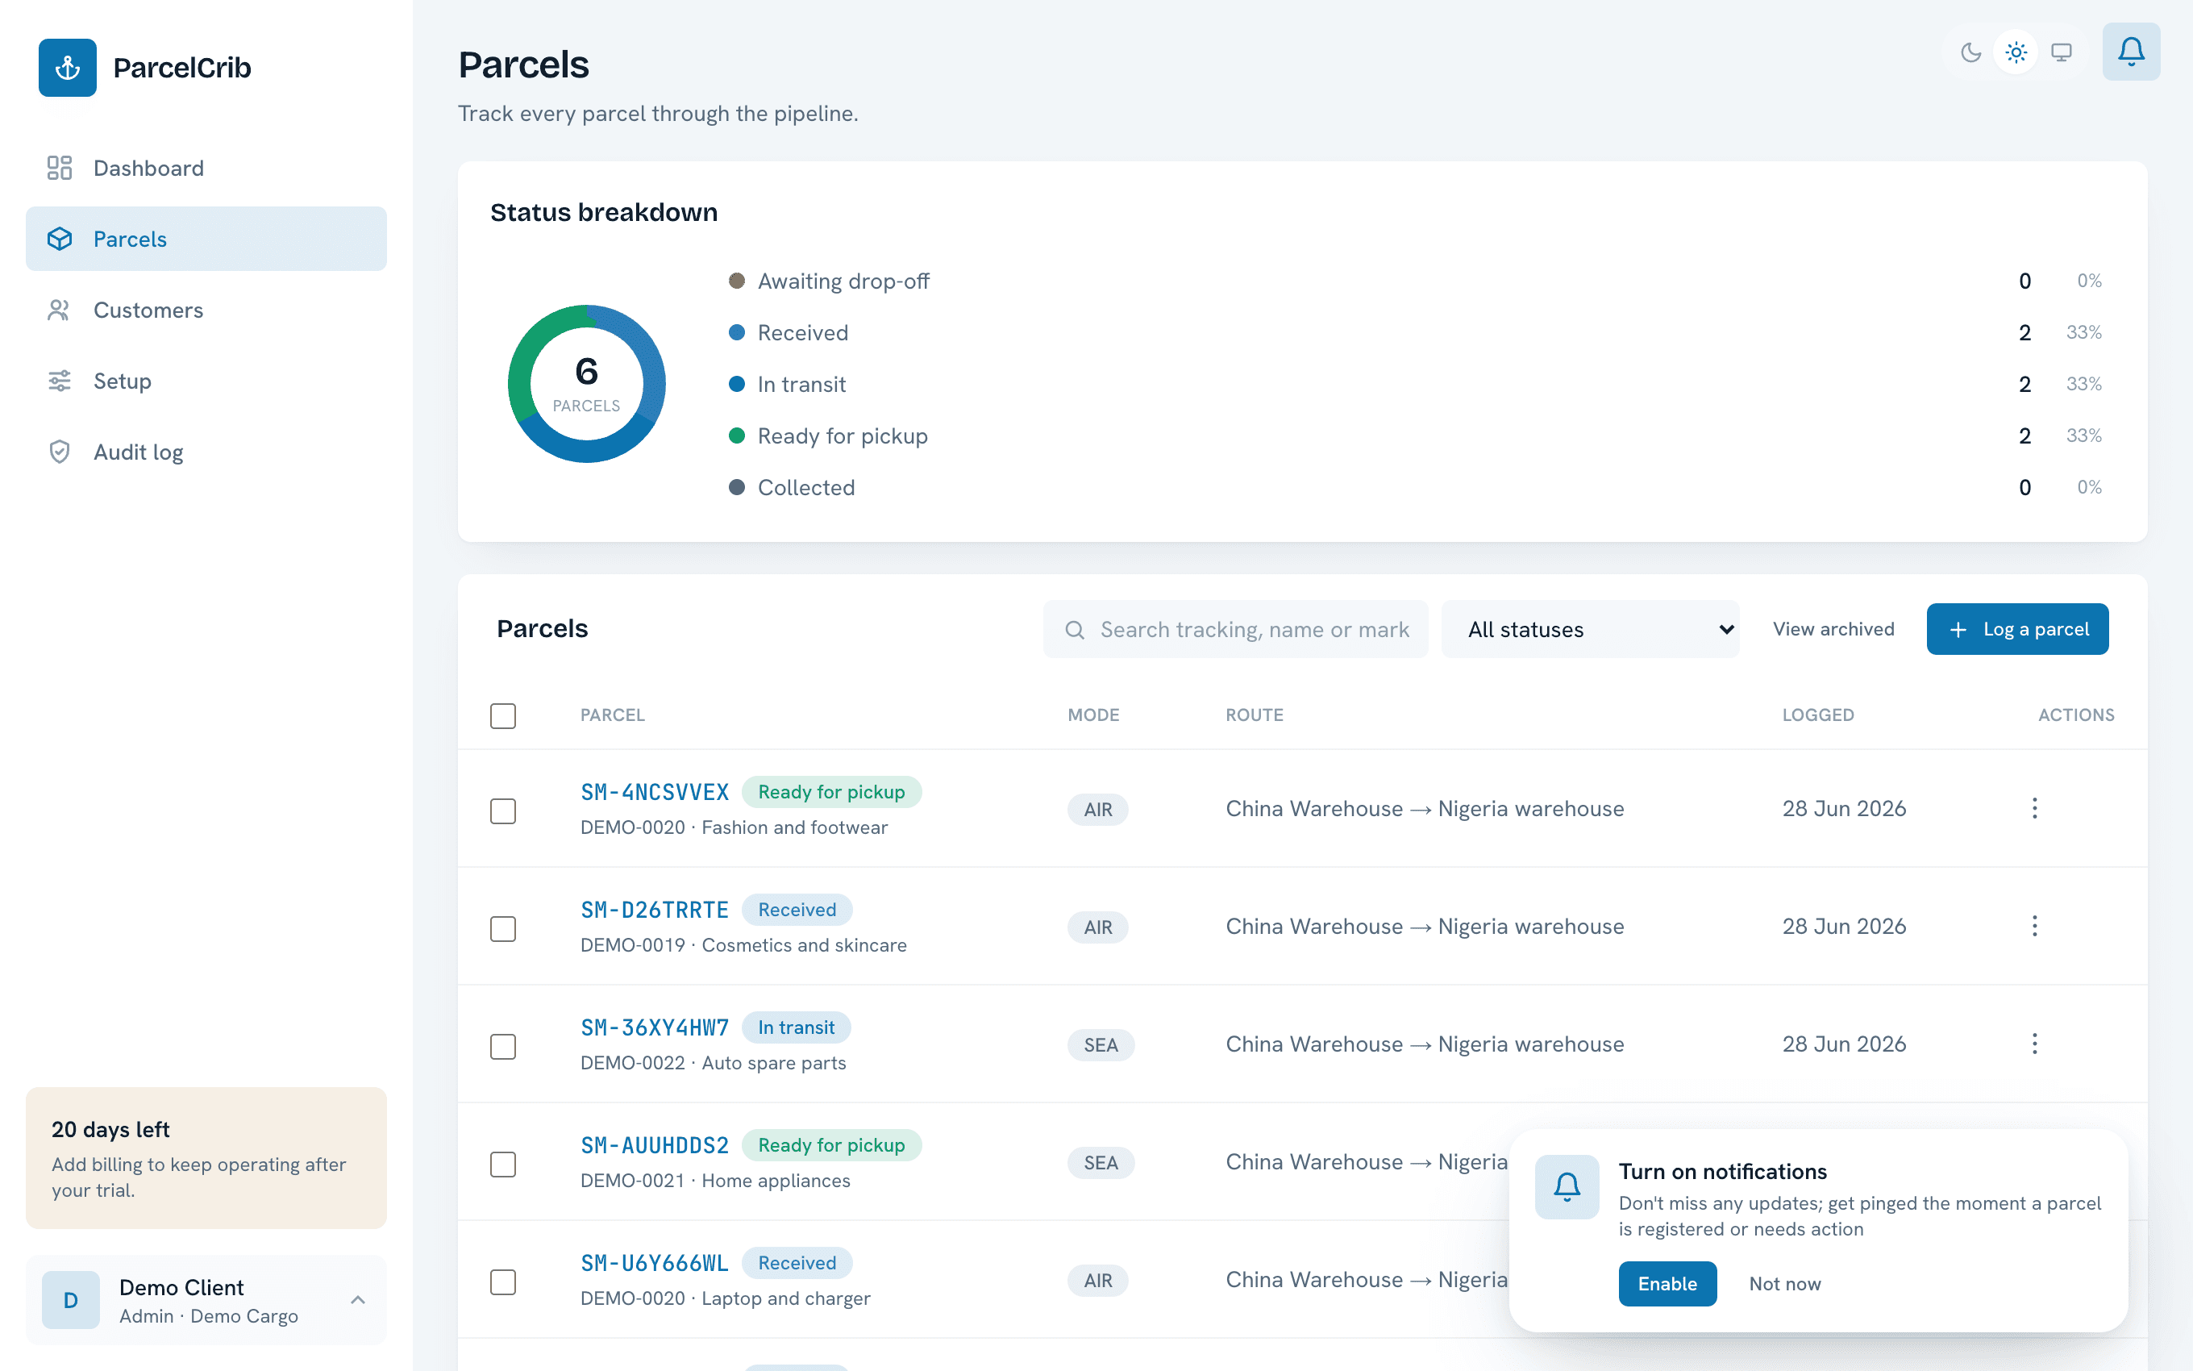Select the SM-U6Y666WL parcel checkbox
This screenshot has height=1371, width=2193.
503,1282
